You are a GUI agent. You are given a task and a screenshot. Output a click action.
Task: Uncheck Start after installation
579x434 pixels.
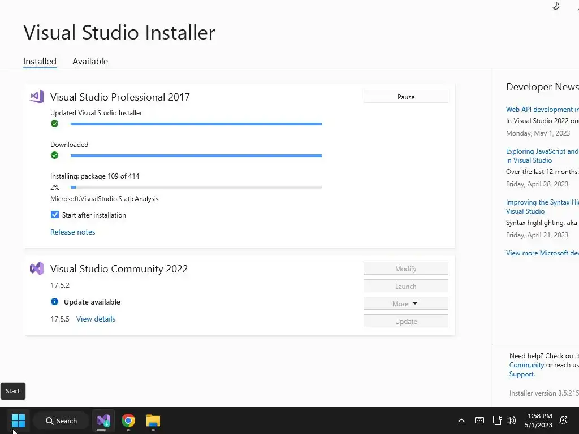(x=55, y=215)
